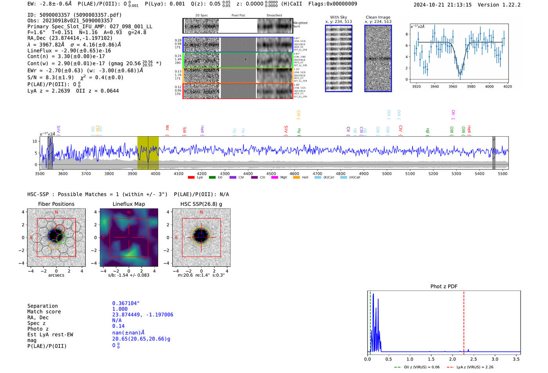Select the green-bordered fiber spectrum row
This screenshot has height=373, width=548.
click(x=238, y=60)
